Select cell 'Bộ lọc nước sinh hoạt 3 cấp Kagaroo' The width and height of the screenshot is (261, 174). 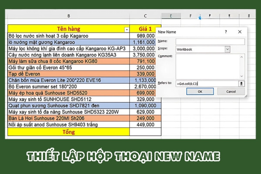(69, 36)
